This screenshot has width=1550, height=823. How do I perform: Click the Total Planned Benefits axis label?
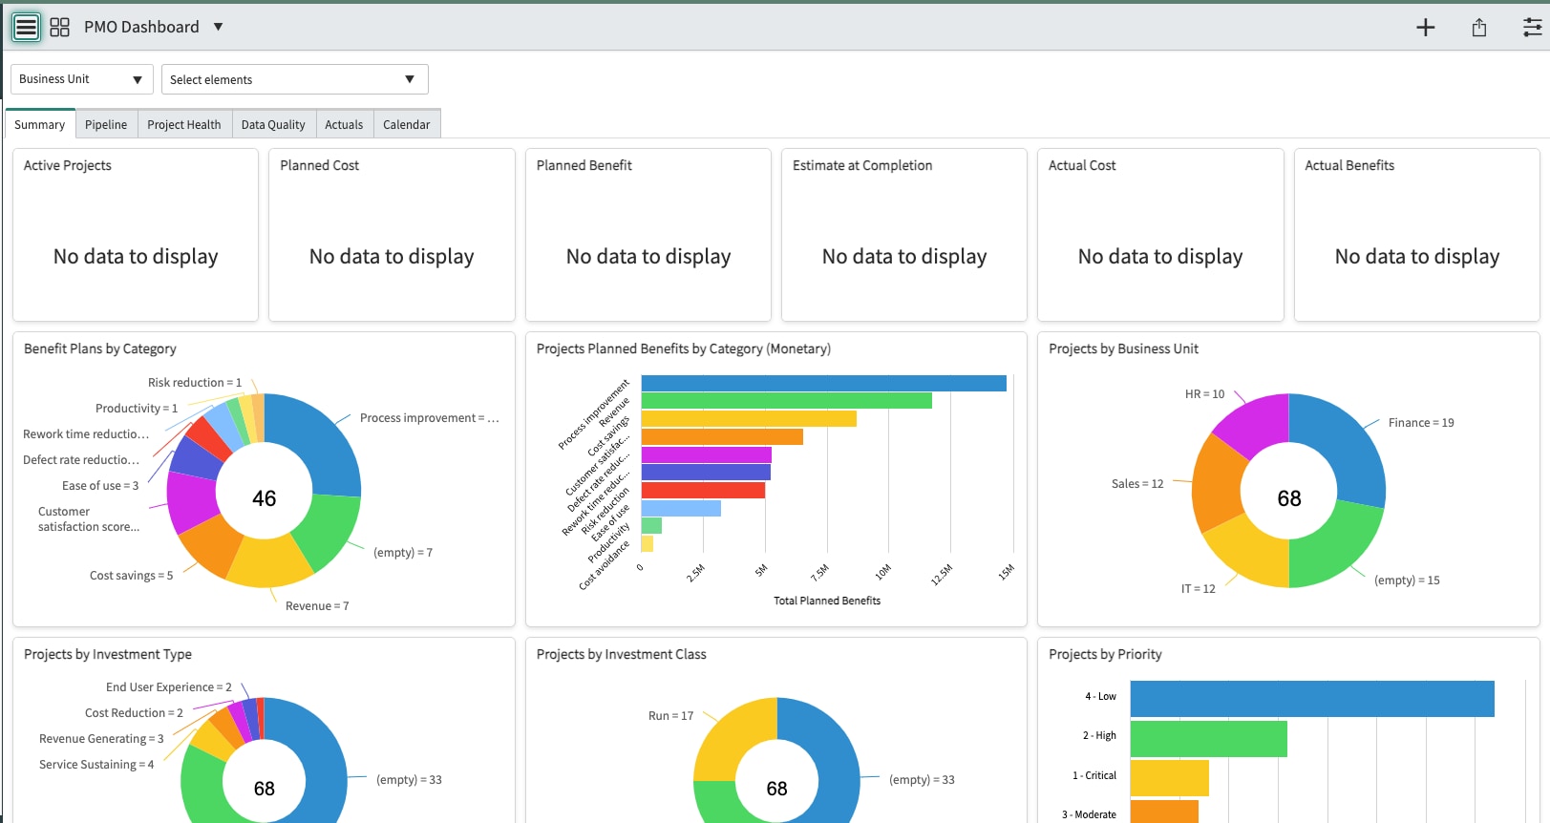pos(827,601)
